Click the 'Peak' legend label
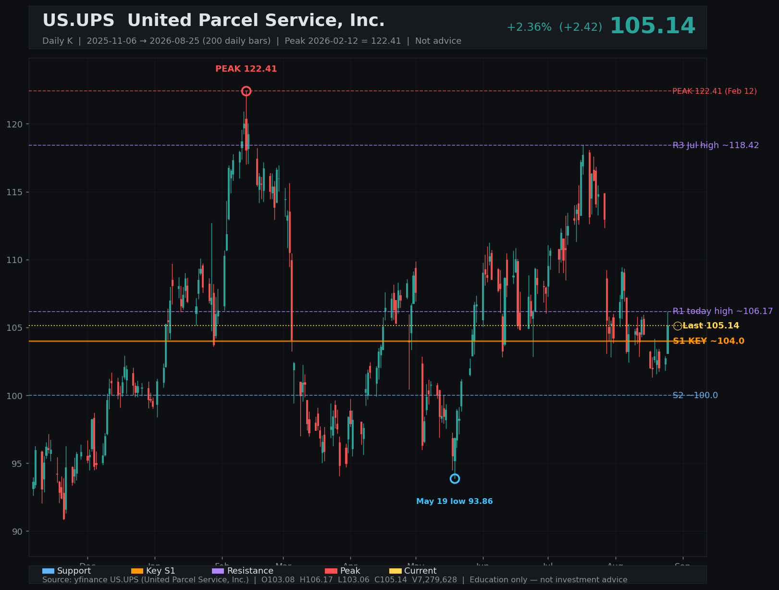The width and height of the screenshot is (779, 590). coord(350,571)
